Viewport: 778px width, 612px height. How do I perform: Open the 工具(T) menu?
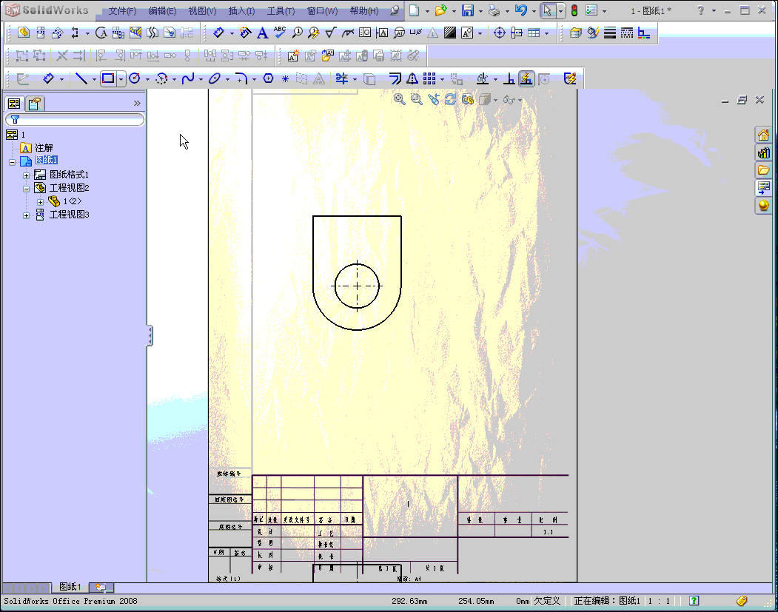click(281, 11)
